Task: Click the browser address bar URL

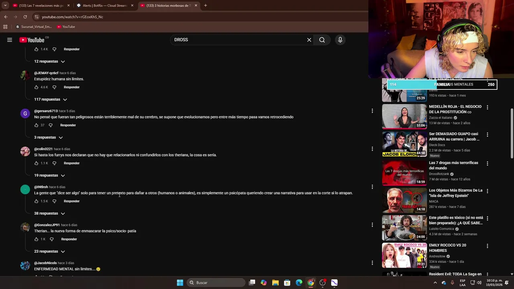Action: pyautogui.click(x=72, y=17)
